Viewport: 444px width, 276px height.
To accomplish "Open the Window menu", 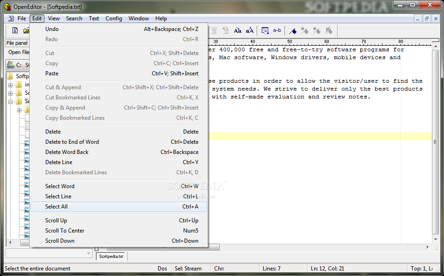I will (139, 18).
